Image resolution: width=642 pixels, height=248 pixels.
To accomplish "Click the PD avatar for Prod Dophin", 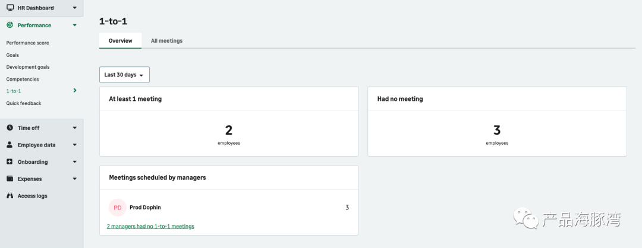I will [118, 208].
